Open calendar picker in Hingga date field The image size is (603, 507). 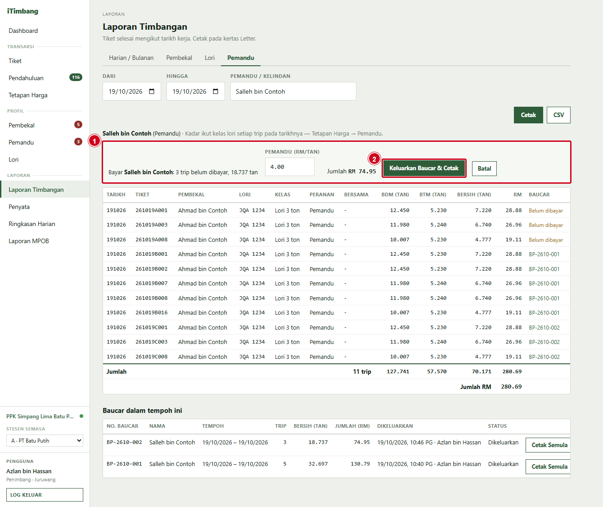point(216,91)
